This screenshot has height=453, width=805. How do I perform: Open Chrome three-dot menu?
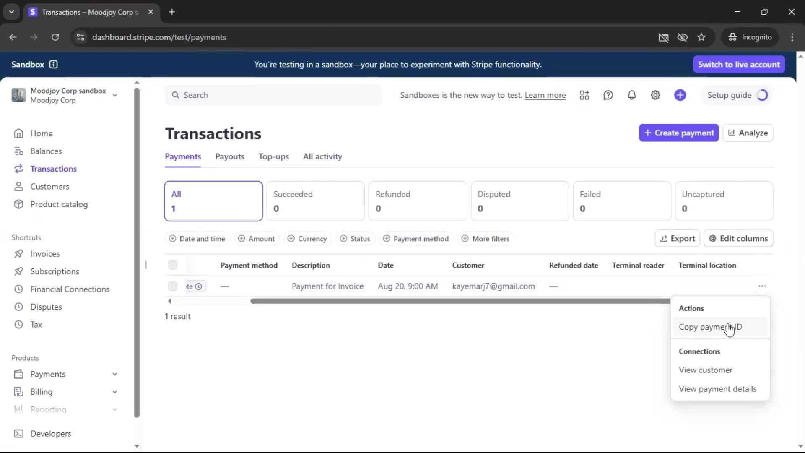click(x=792, y=37)
